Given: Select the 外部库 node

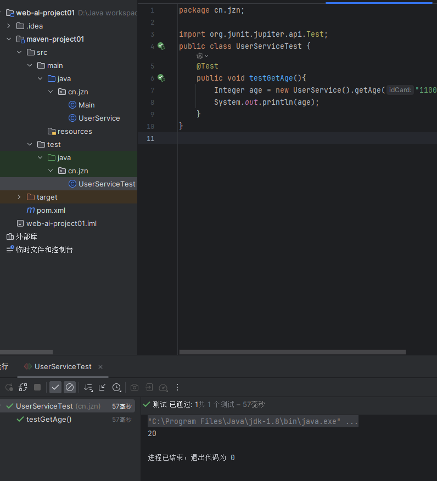Looking at the screenshot, I should (26, 236).
